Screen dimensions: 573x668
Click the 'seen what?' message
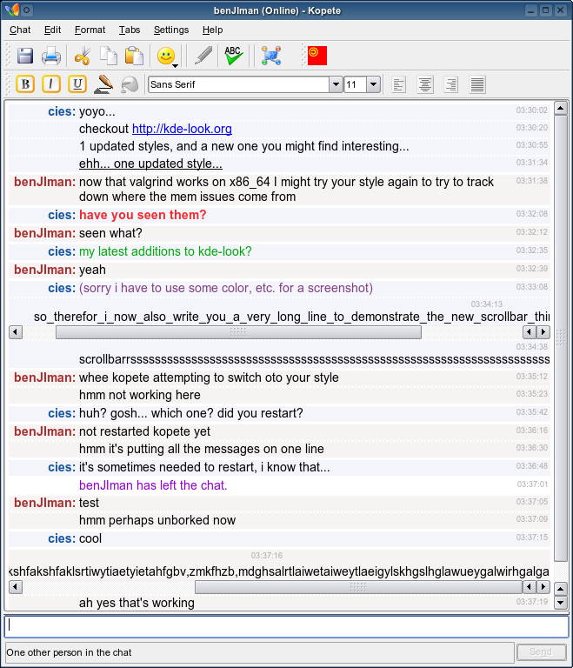(110, 233)
